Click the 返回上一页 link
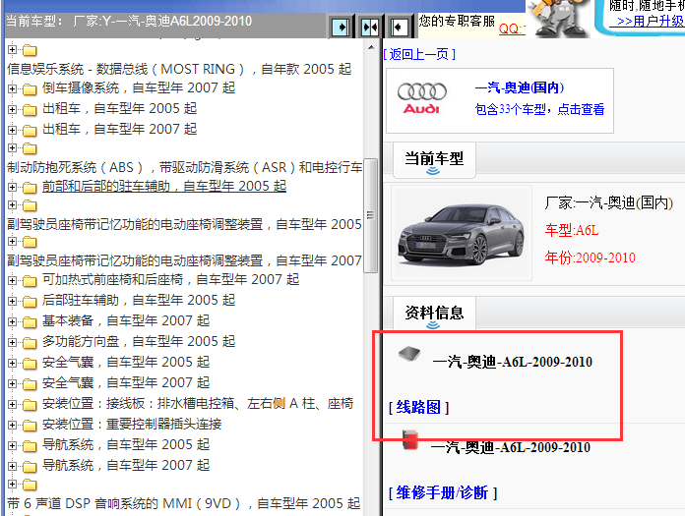 click(419, 54)
